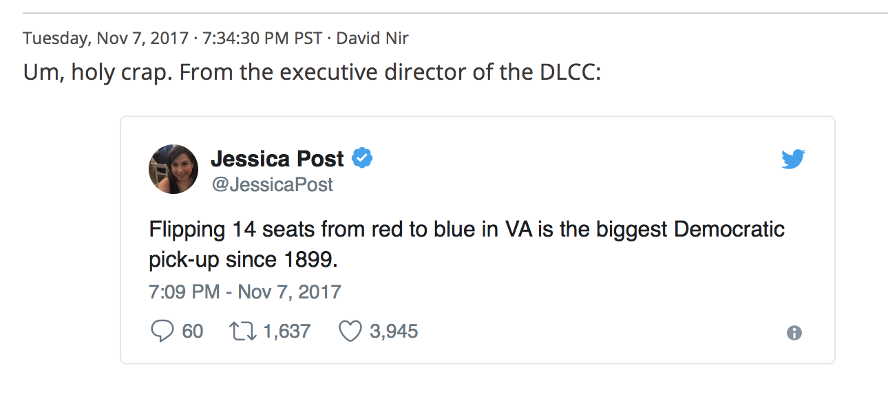
Task: Click the Twitter bird logo
Action: [x=793, y=160]
